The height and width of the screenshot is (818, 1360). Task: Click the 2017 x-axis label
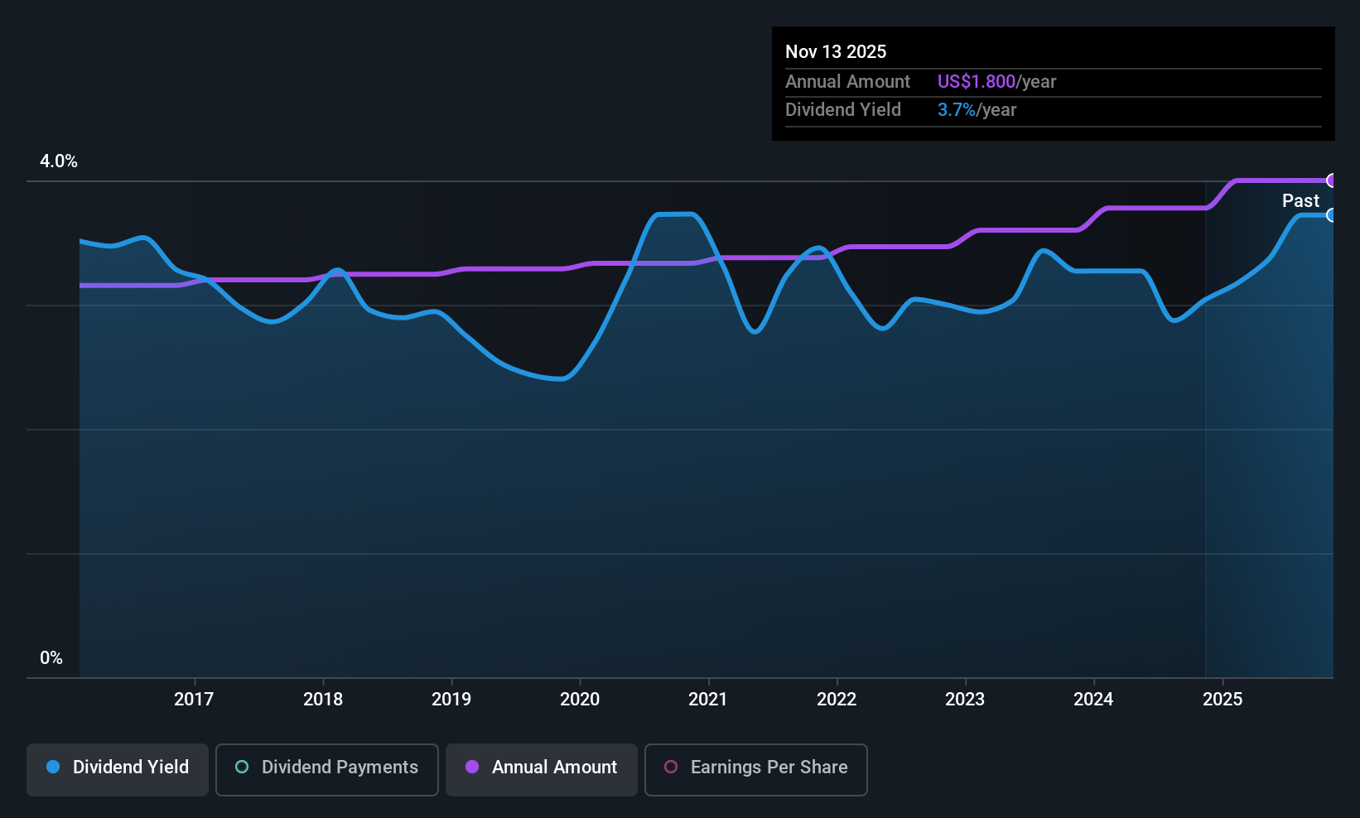coord(194,700)
